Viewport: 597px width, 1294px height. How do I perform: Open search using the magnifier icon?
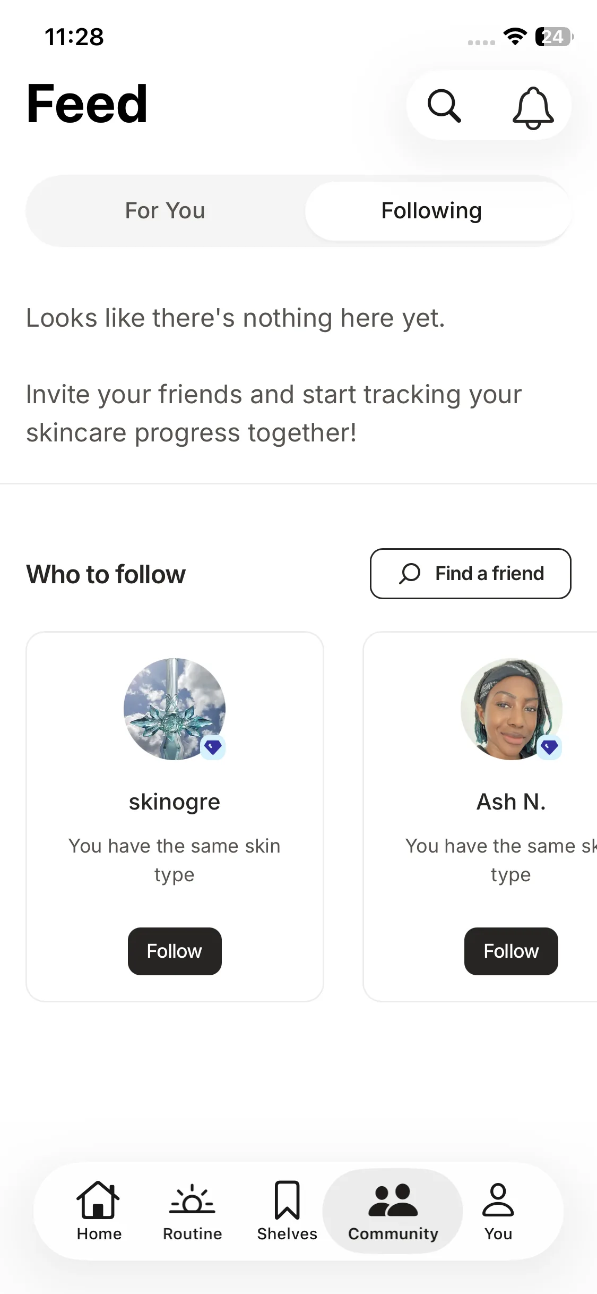point(444,106)
